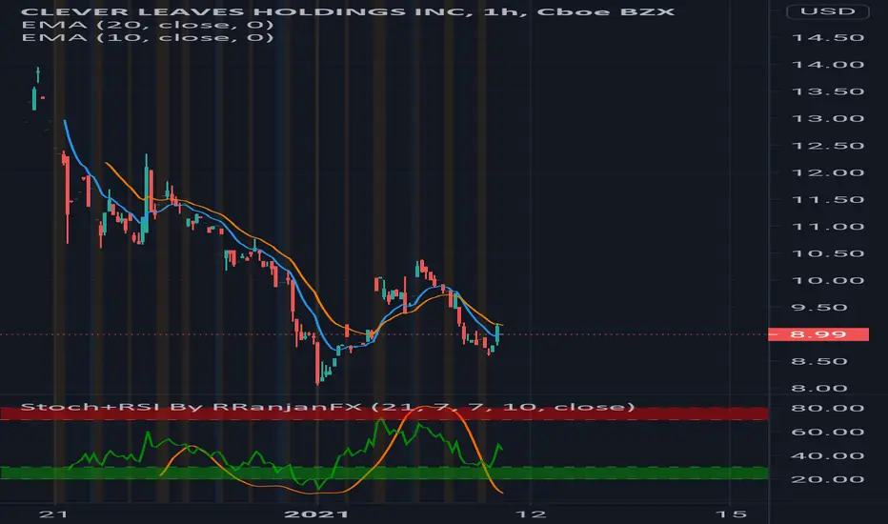Click the green oversold band in Stoch+RSI pane
The height and width of the screenshot is (524, 888).
(384, 473)
